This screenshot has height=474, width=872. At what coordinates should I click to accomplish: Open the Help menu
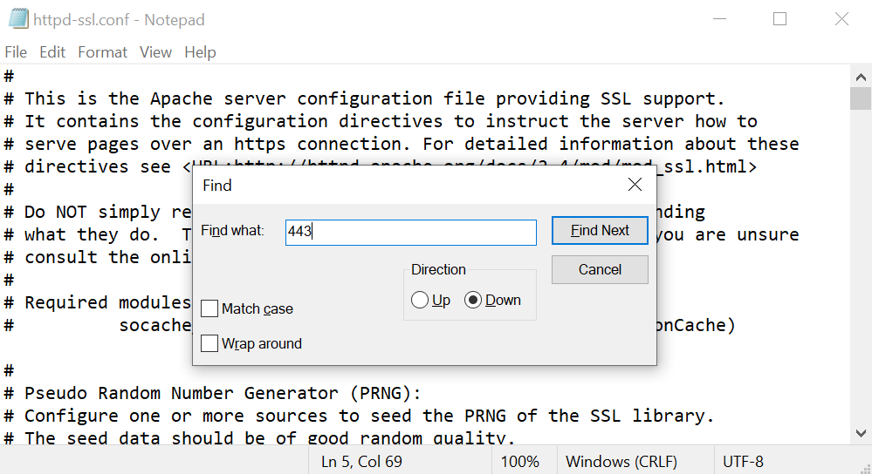pos(200,52)
